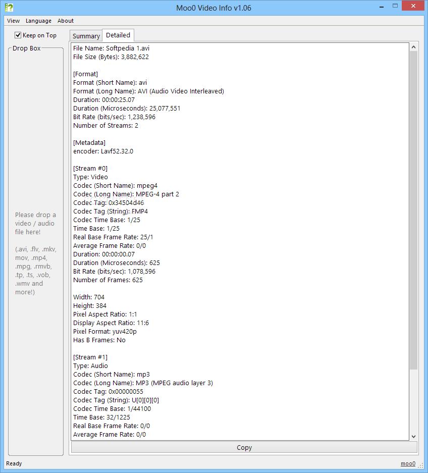Screen dimensions: 428x473
Task: Click 'Codec (Short Name): mp3' line
Action: (112, 375)
